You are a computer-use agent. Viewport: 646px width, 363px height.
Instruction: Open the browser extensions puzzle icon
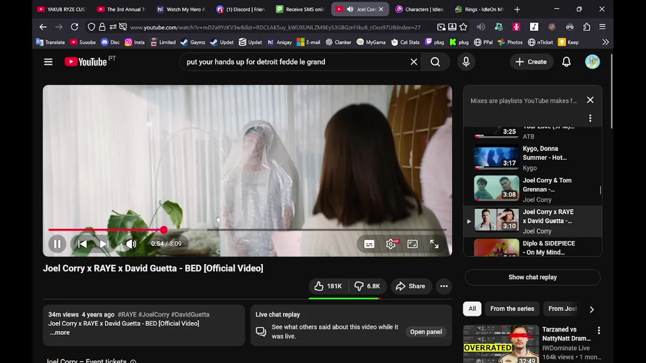(586, 27)
